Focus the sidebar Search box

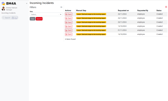(x=10, y=18)
